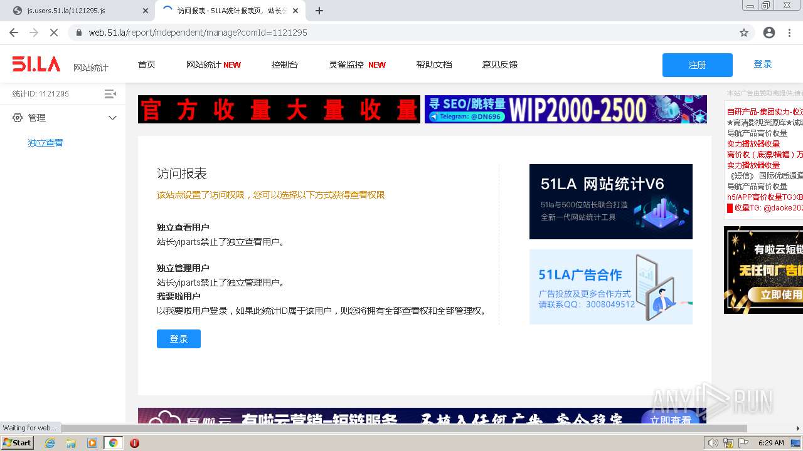The image size is (803, 451).
Task: Close the js.users.51.la tab
Action: pos(146,11)
